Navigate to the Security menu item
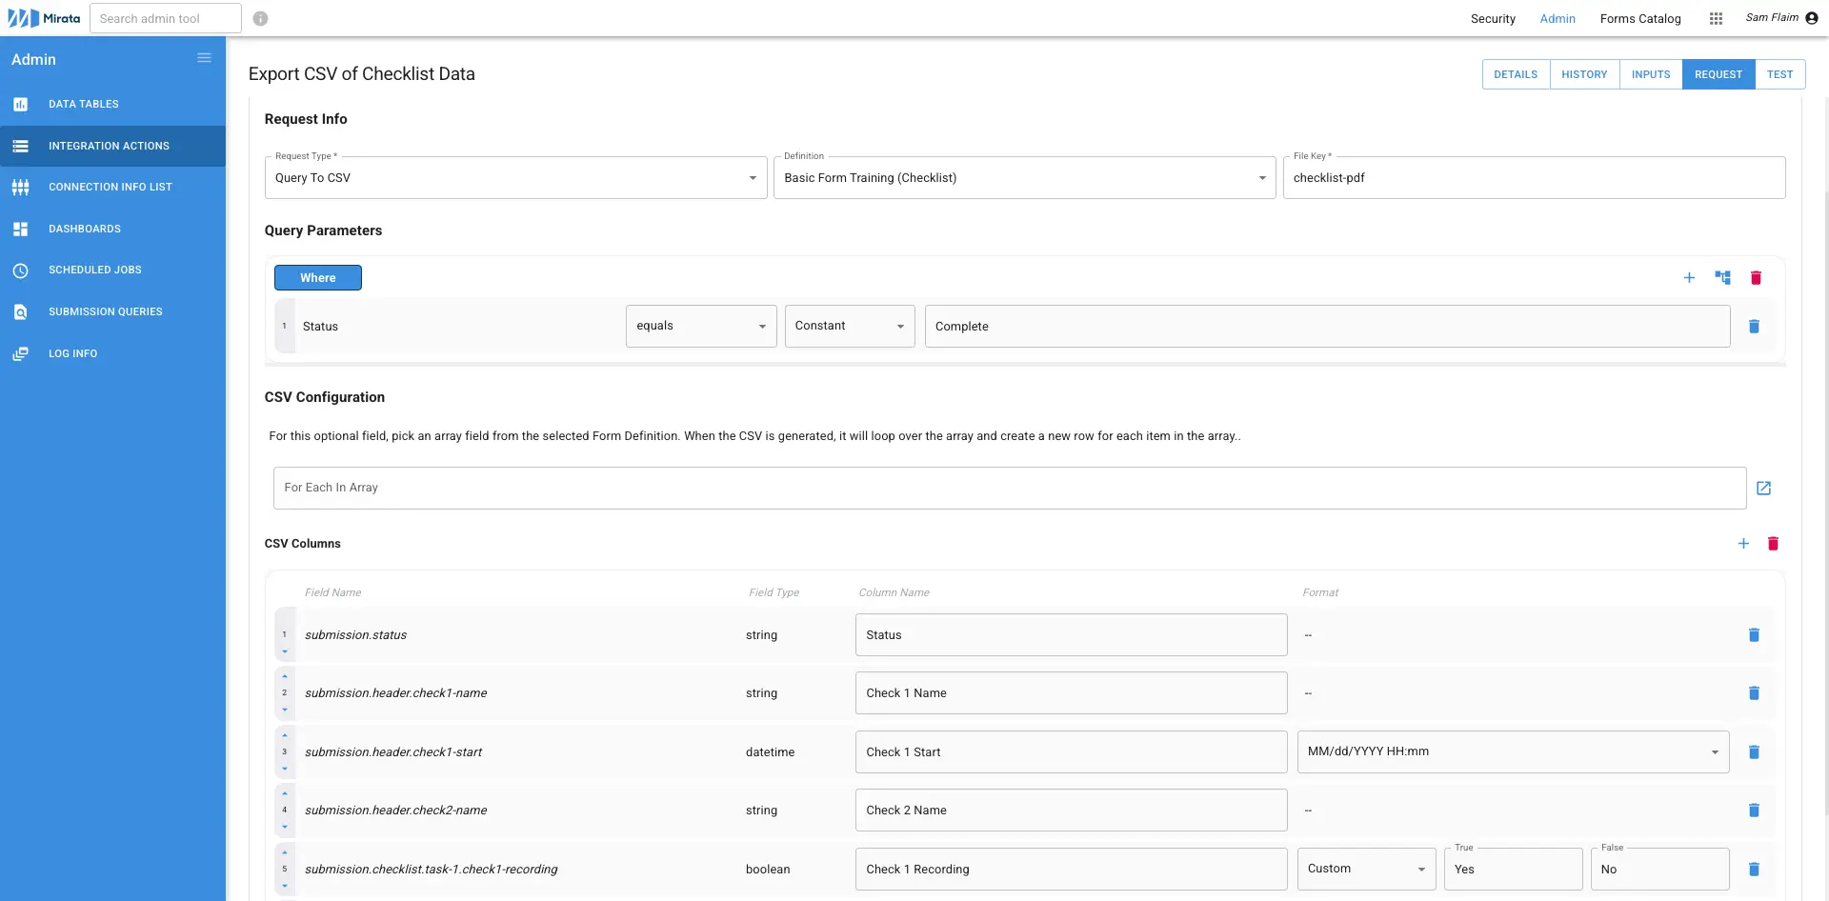 [1493, 18]
